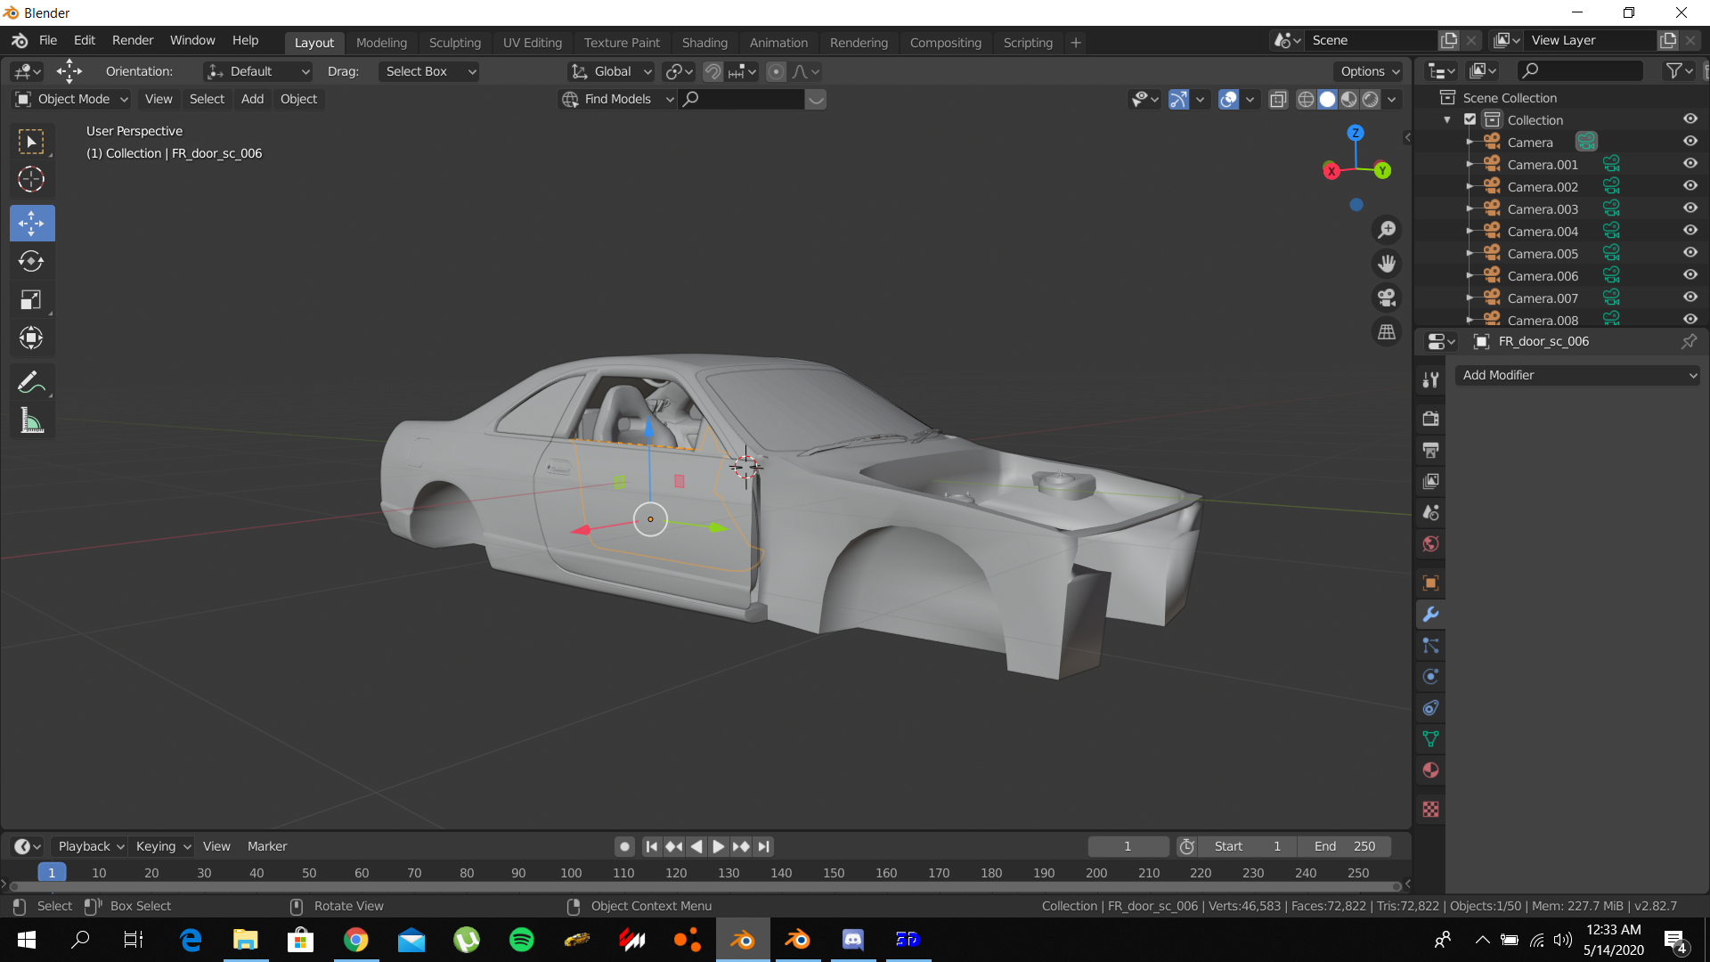Expand the Add Modifier dropdown
The height and width of the screenshot is (962, 1710).
pyautogui.click(x=1576, y=375)
